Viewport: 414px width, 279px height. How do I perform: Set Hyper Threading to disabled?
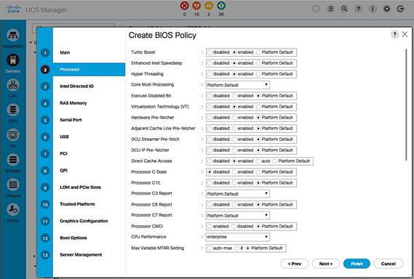(210, 74)
